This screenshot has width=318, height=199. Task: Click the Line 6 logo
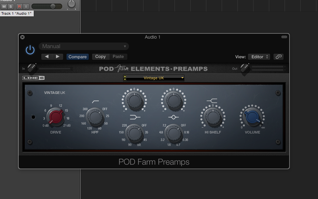[x=33, y=78]
